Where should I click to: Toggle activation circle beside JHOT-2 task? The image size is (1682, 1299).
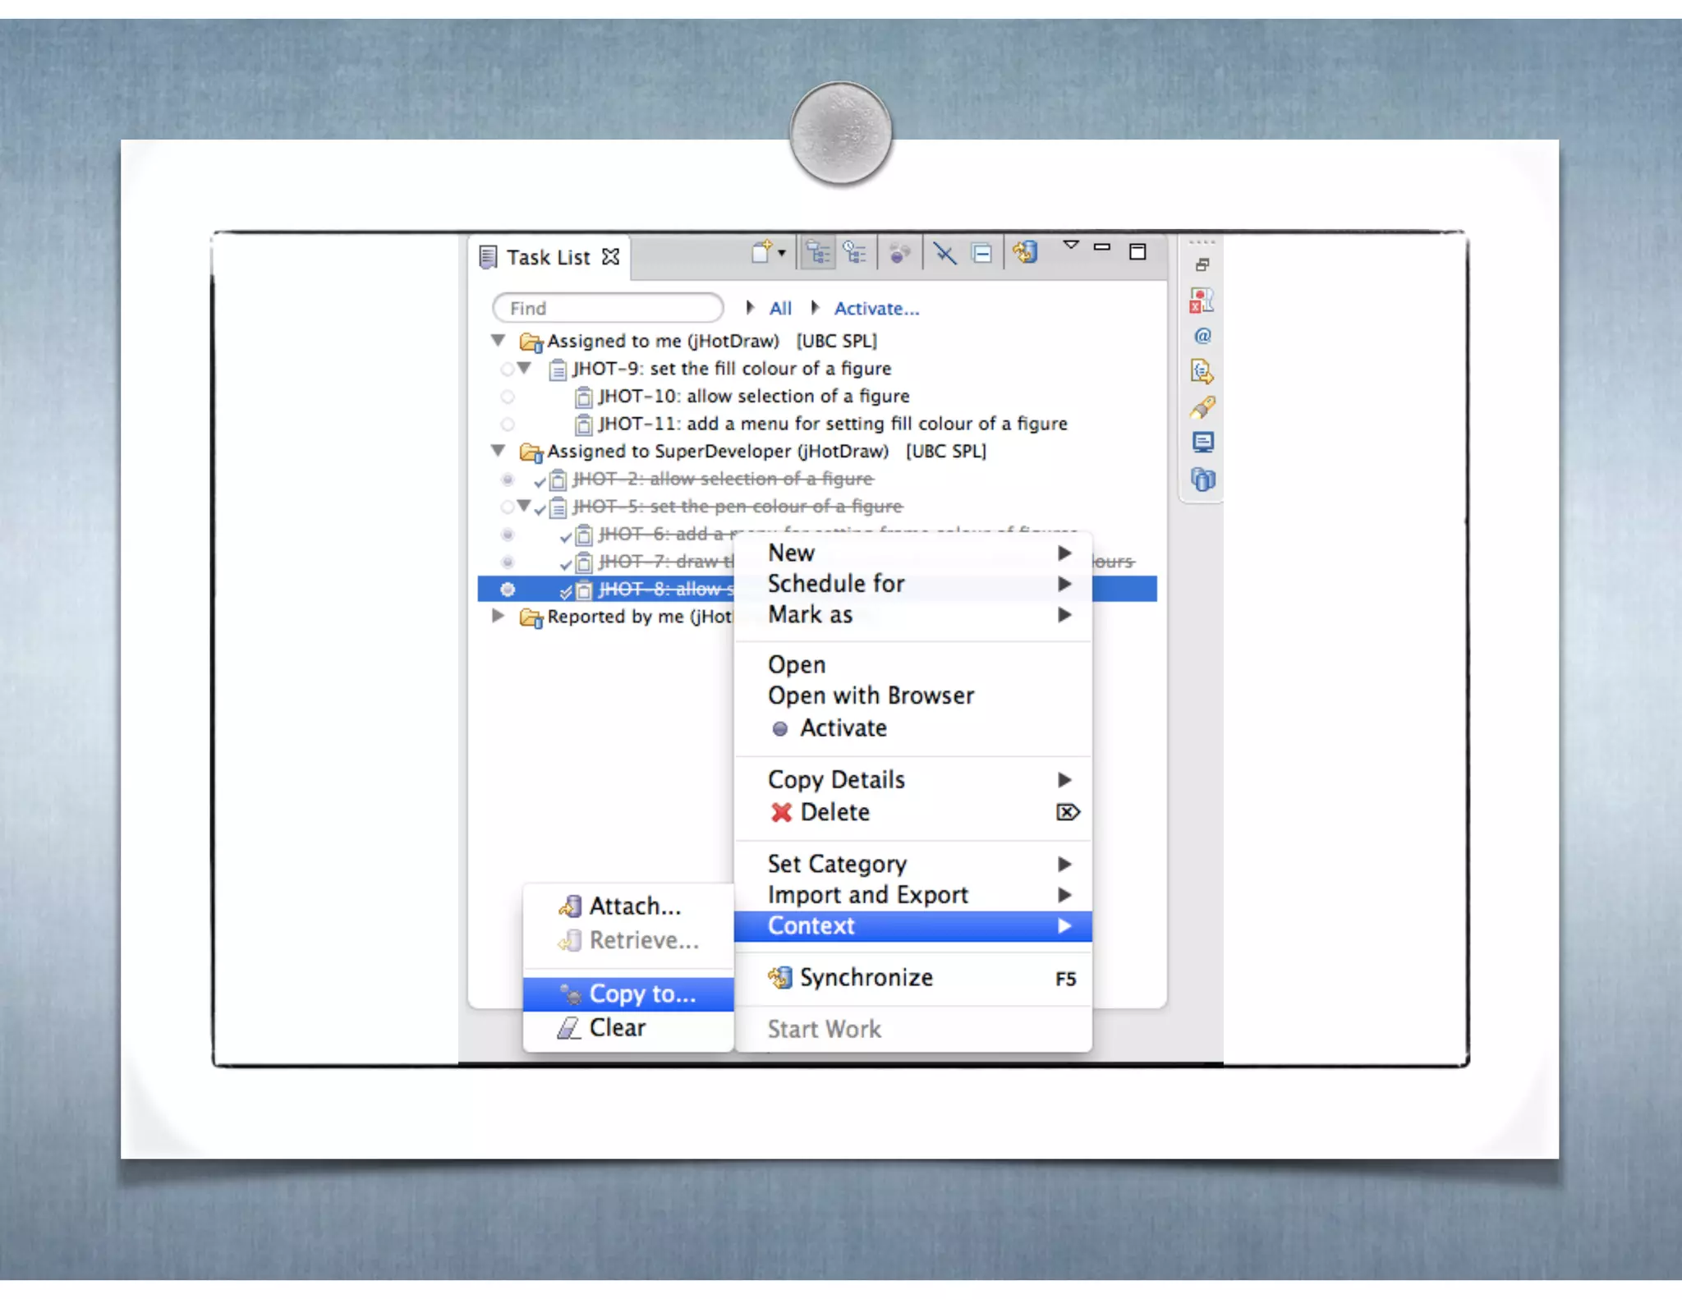tap(508, 480)
